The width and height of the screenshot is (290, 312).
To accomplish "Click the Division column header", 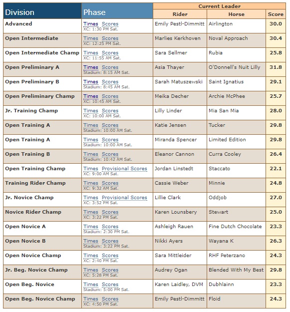I will pyautogui.click(x=42, y=11).
